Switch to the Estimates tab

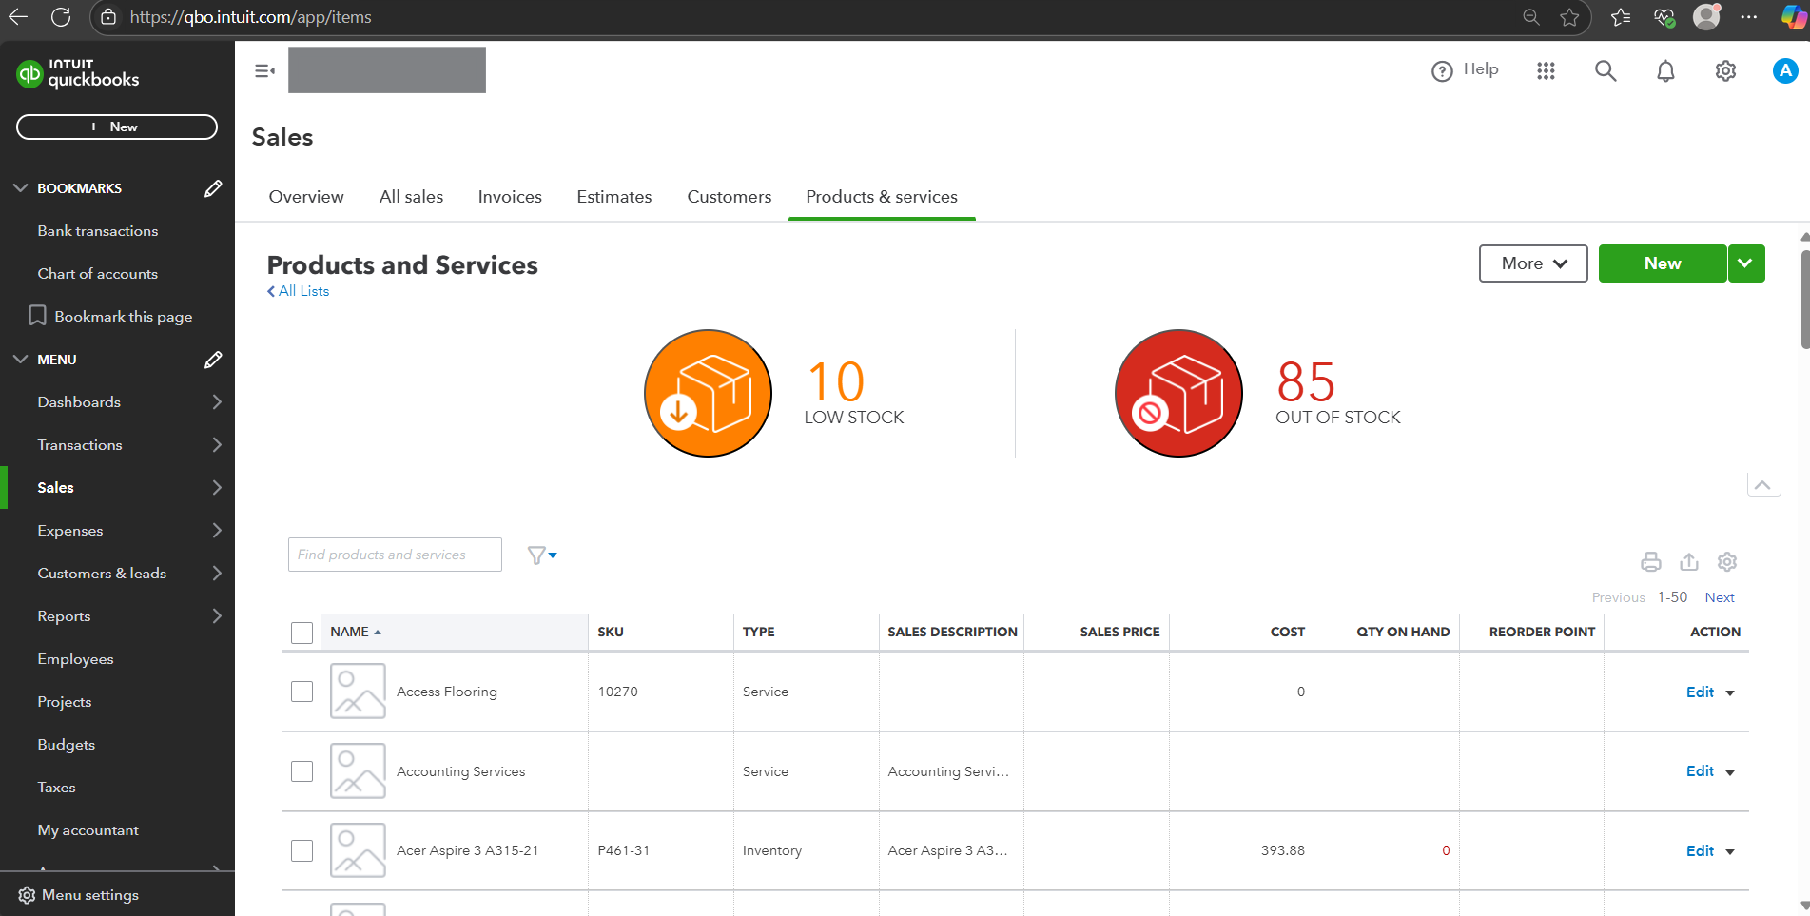coord(614,197)
